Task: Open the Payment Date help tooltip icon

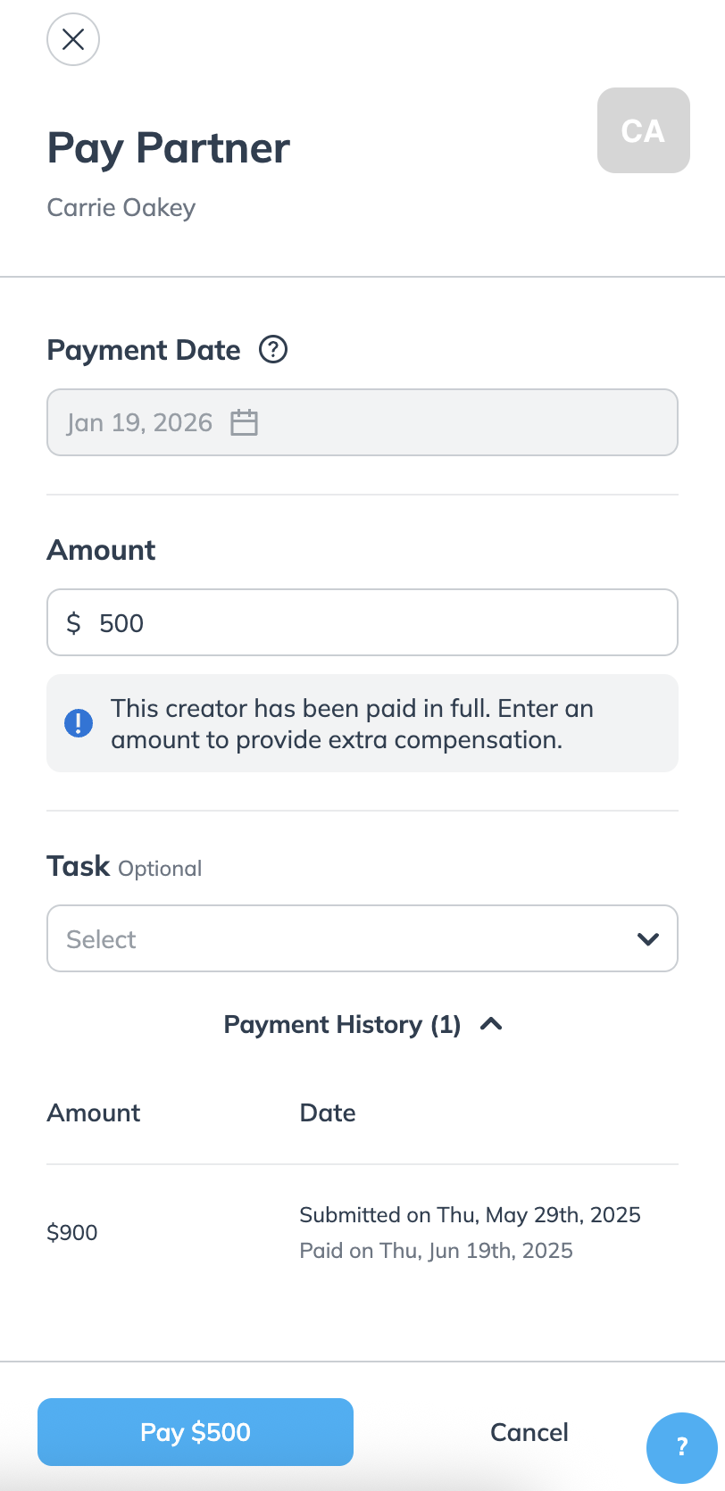Action: click(x=273, y=349)
